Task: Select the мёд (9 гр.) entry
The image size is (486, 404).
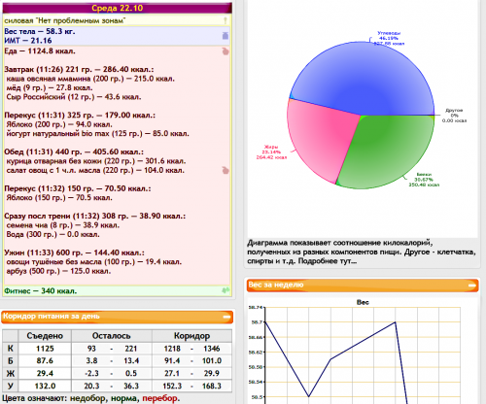Action: [x=50, y=87]
